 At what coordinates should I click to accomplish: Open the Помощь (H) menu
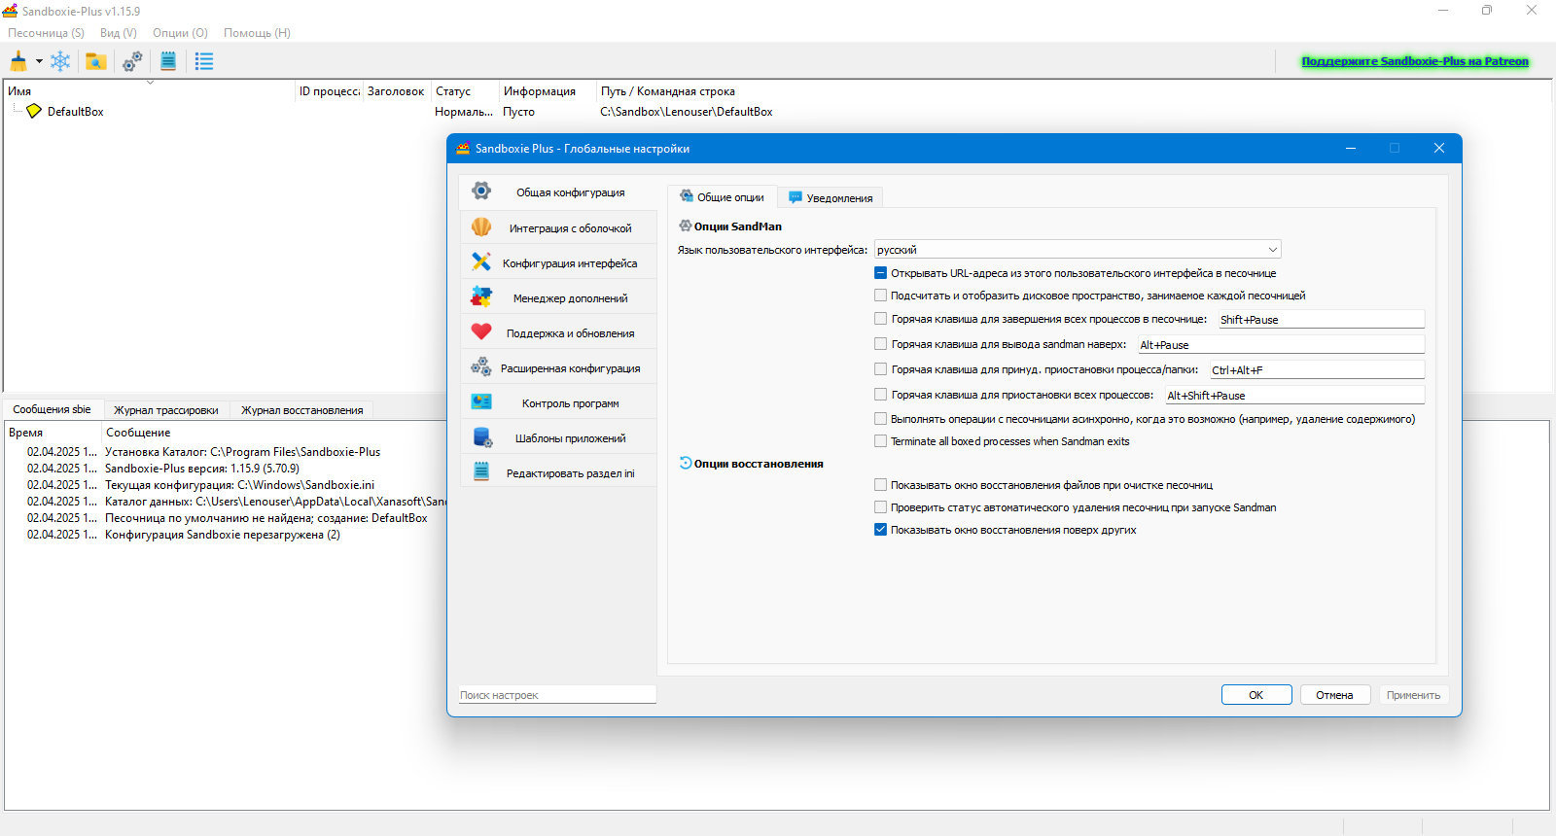[257, 33]
